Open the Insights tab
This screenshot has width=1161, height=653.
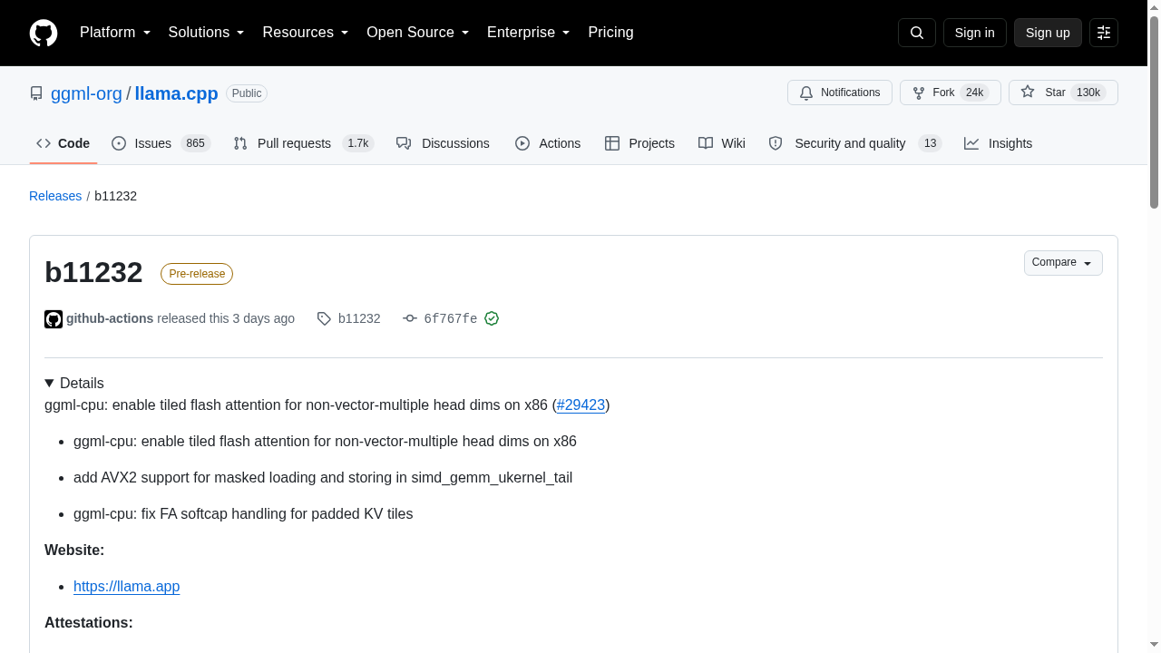point(999,143)
